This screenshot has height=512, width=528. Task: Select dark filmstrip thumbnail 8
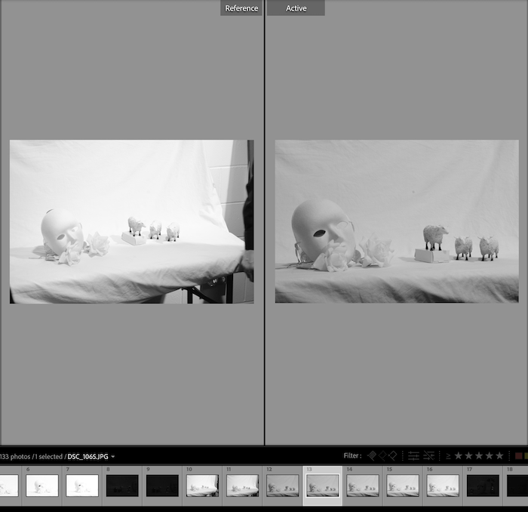(122, 486)
